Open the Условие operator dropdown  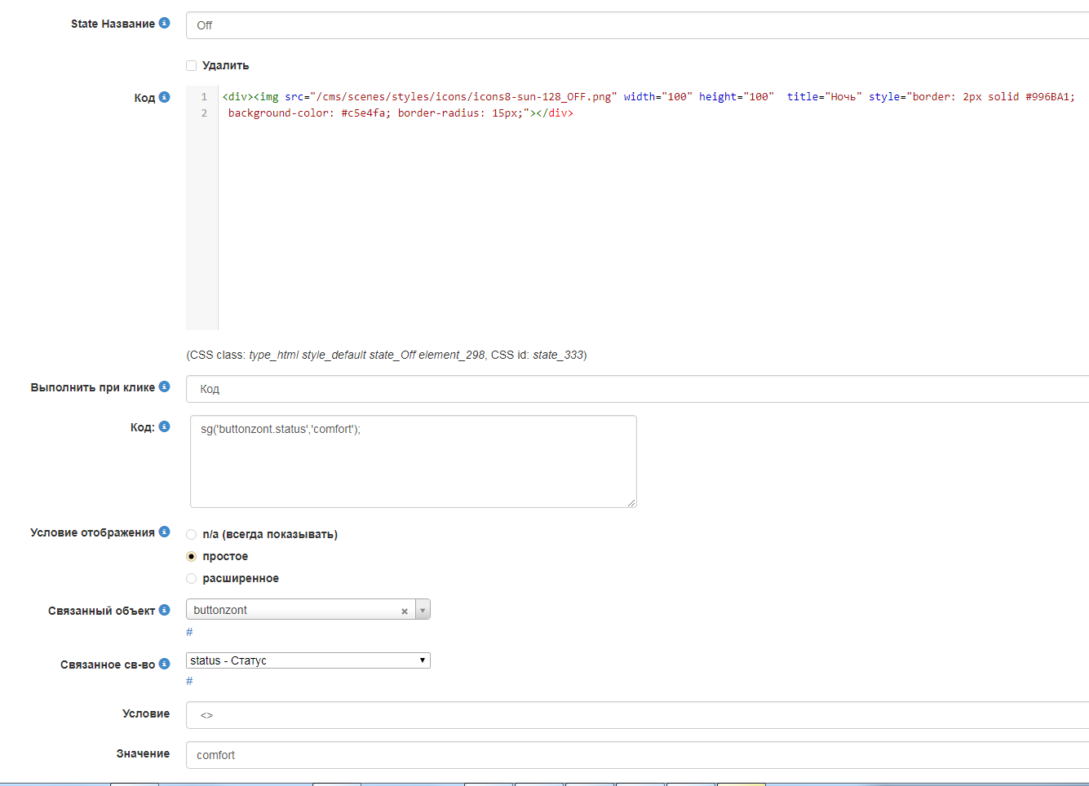coord(636,715)
